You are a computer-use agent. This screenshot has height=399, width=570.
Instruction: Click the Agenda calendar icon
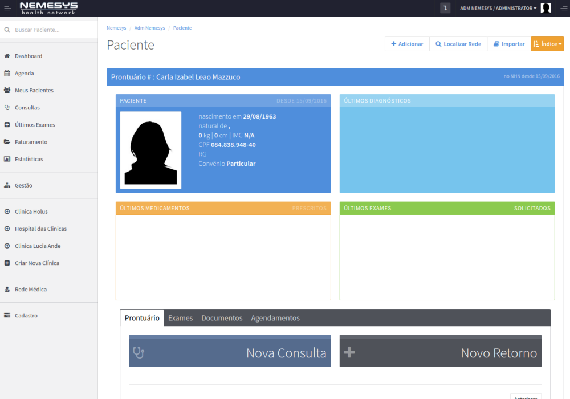[7, 74]
